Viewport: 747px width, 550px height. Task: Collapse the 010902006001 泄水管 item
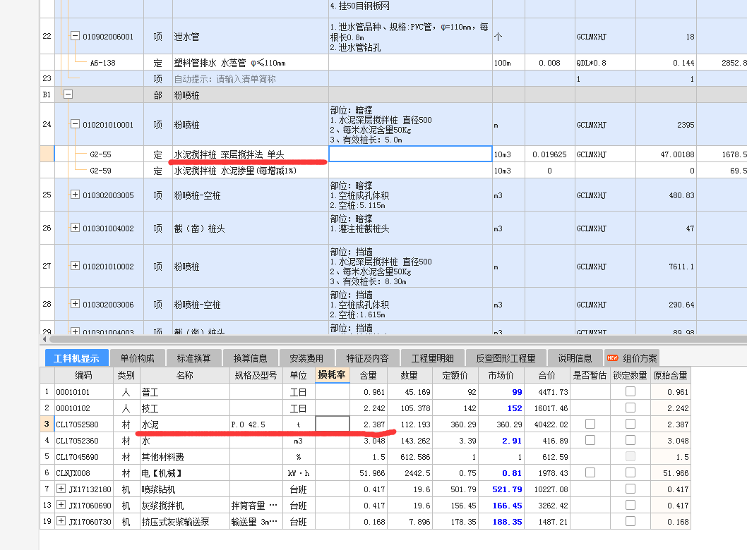[75, 36]
